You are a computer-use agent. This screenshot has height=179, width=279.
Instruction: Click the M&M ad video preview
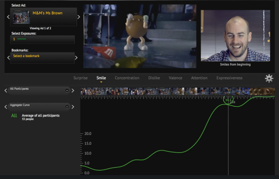140,36
